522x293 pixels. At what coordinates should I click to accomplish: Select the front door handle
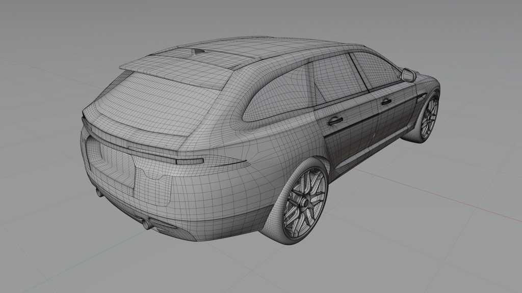pyautogui.click(x=386, y=101)
